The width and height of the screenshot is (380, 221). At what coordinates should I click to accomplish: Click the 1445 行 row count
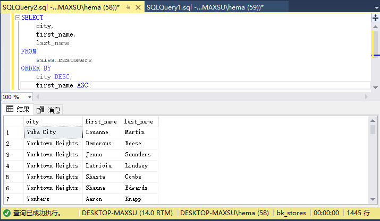pos(358,213)
